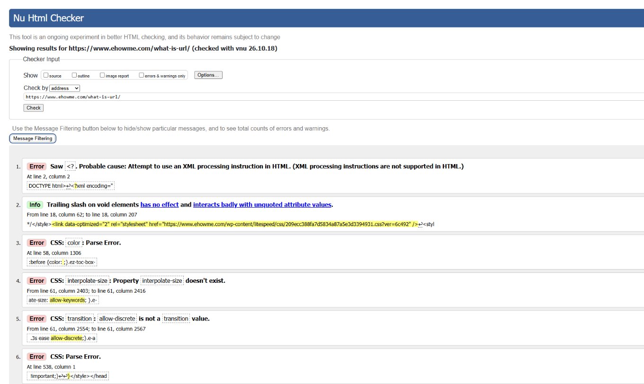The image size is (644, 384).
Task: Focus the URL address input field
Action: point(333,96)
